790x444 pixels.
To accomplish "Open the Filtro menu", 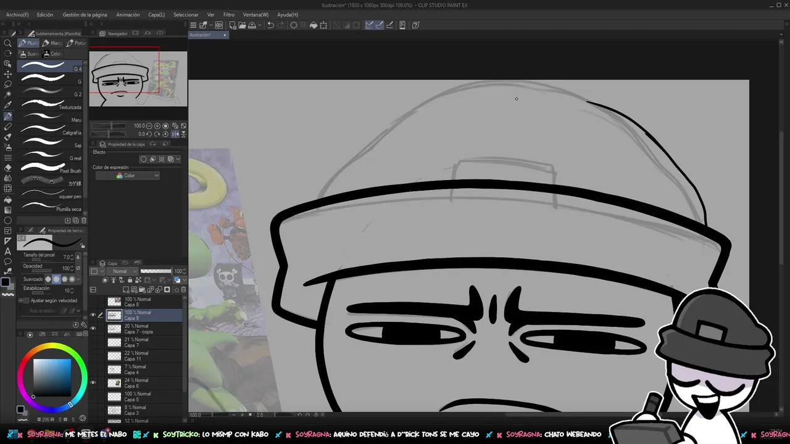I will tap(229, 14).
